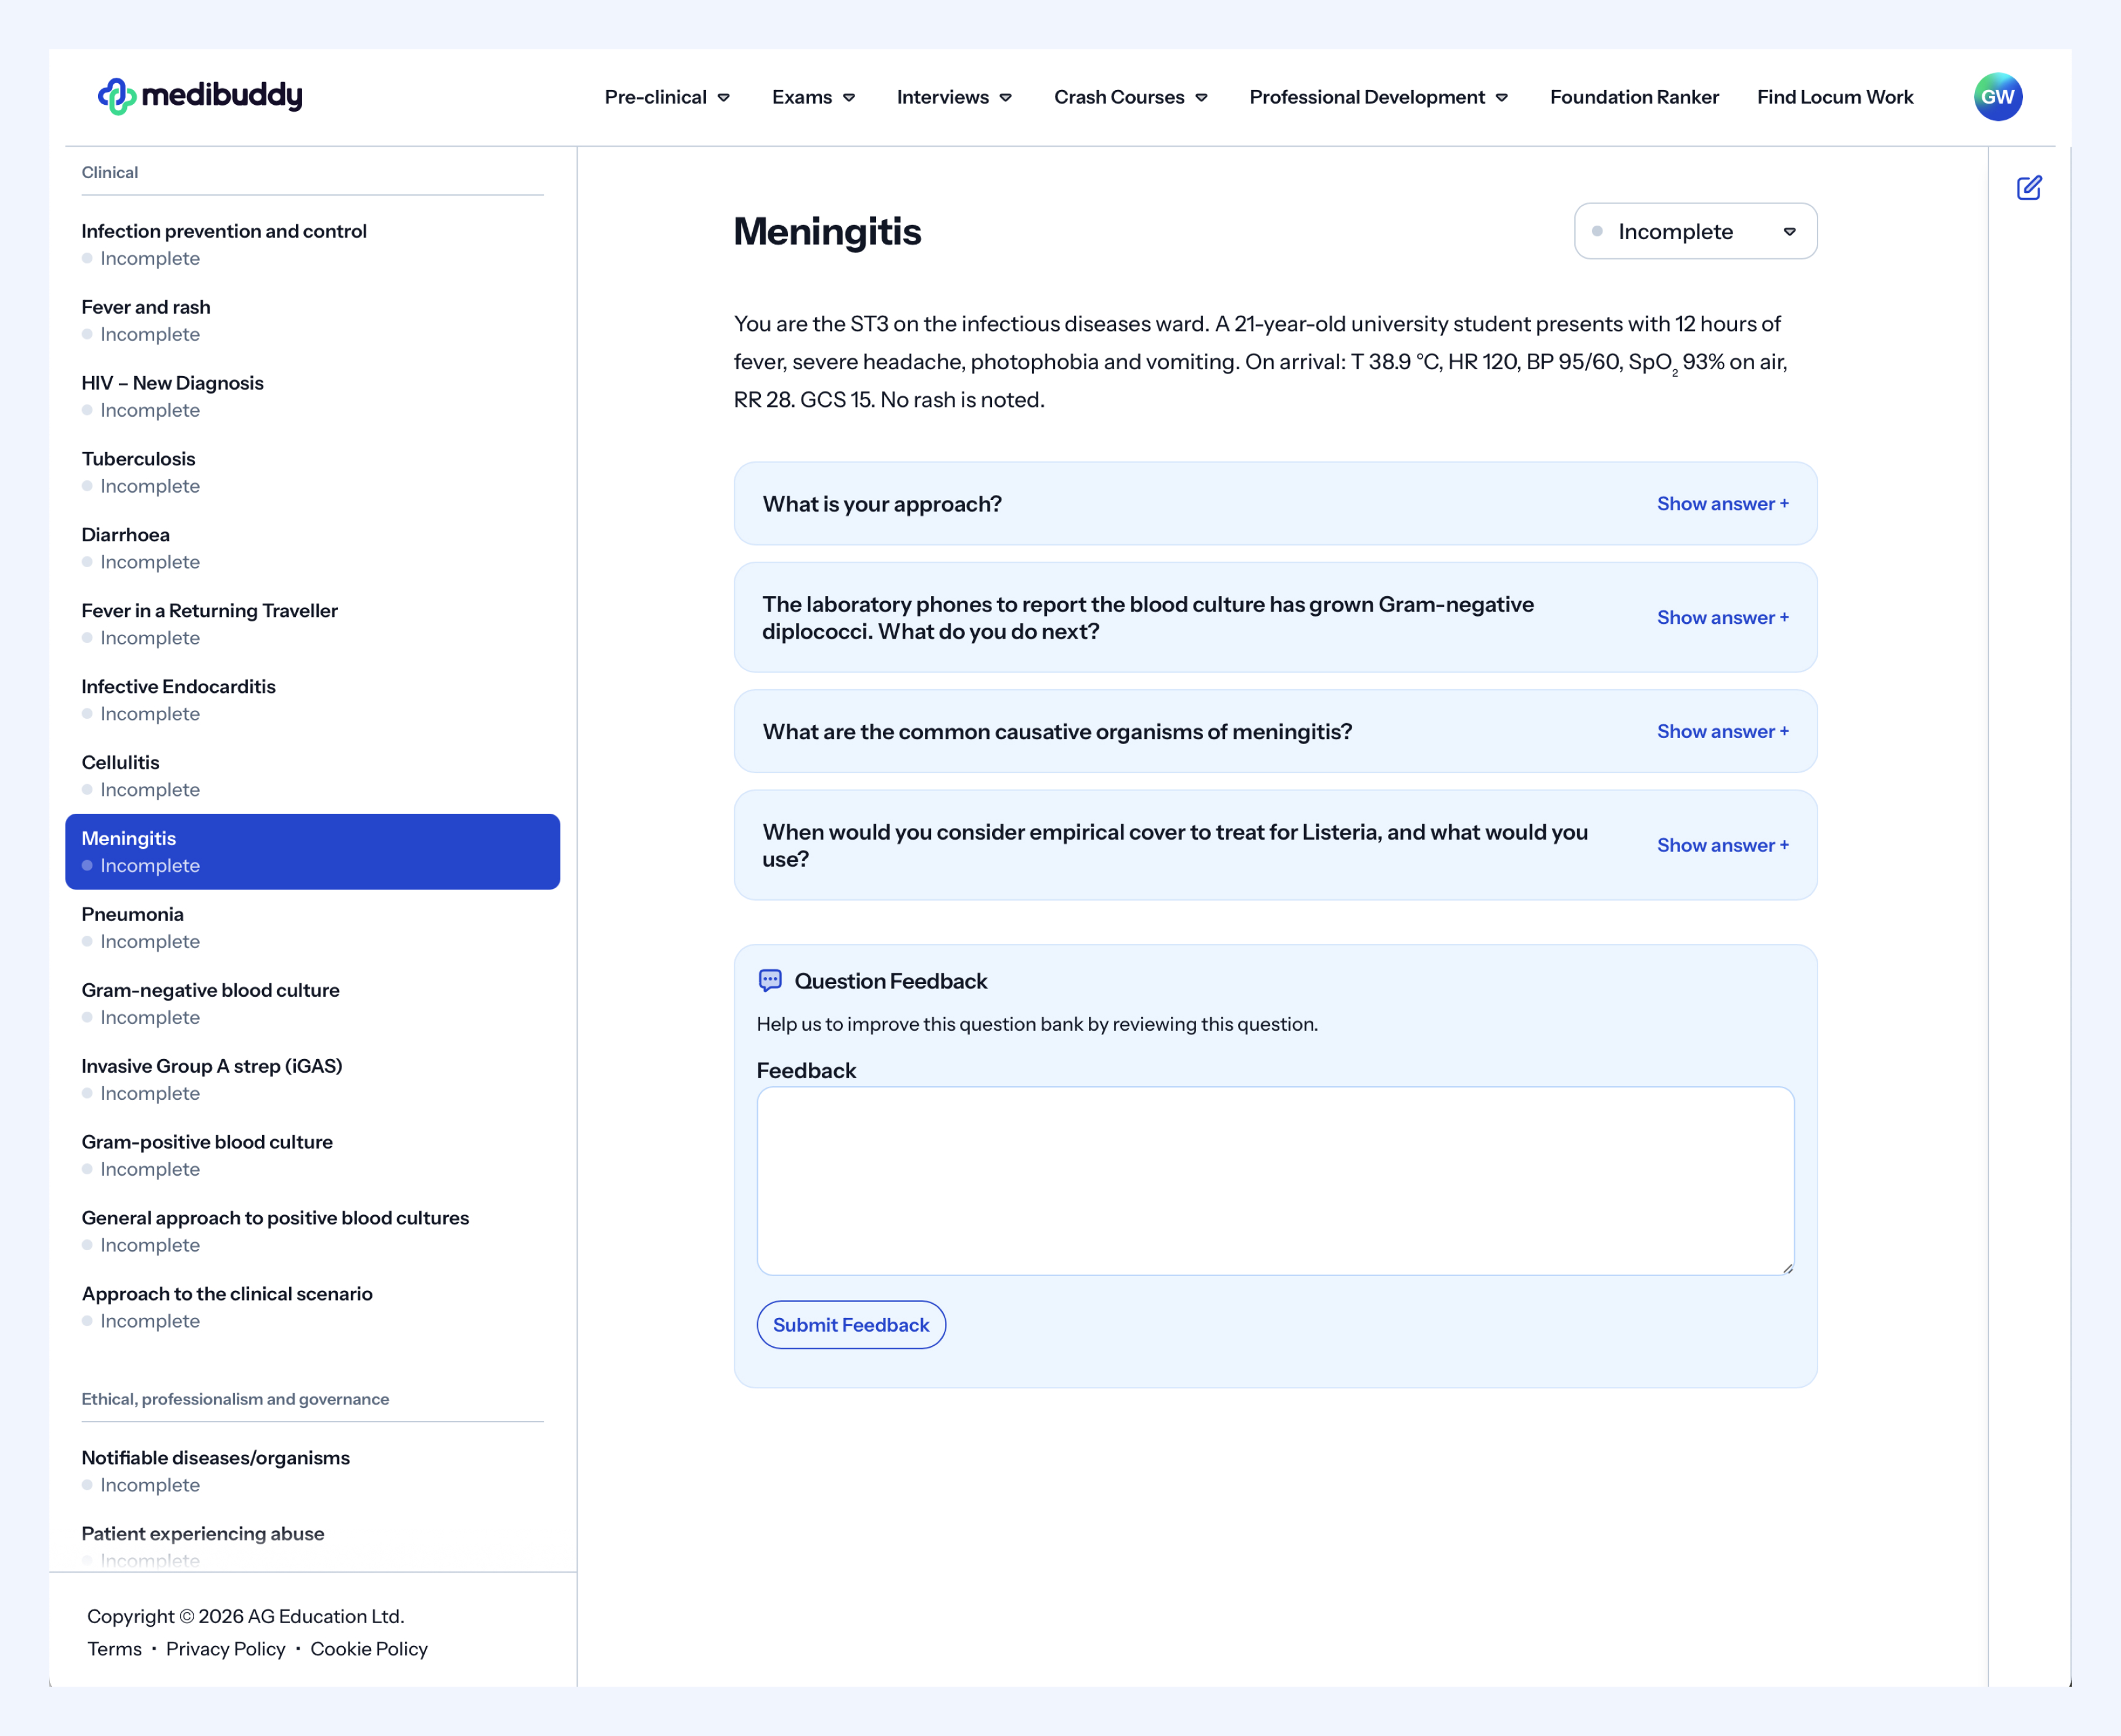Open the Incomplete status dropdown

point(1695,232)
